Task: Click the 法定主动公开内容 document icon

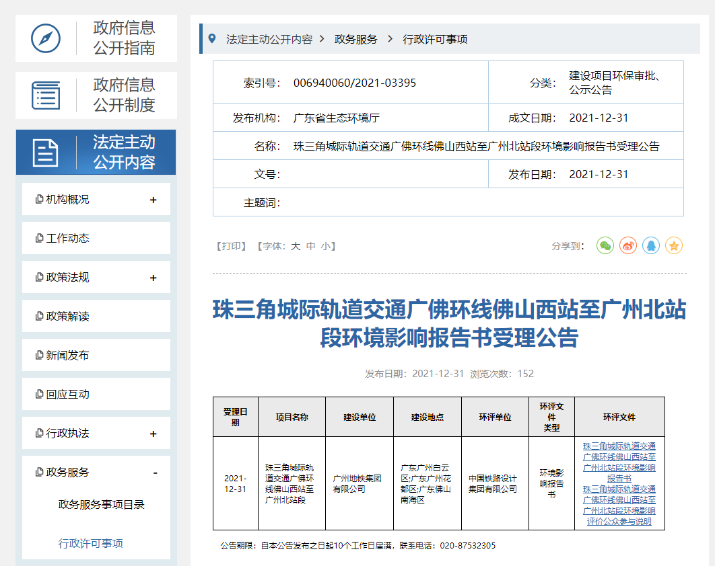Action: [x=46, y=153]
